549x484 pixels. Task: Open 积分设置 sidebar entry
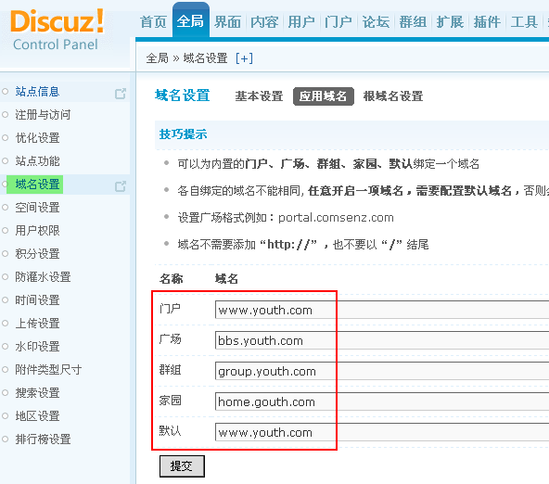tap(37, 254)
